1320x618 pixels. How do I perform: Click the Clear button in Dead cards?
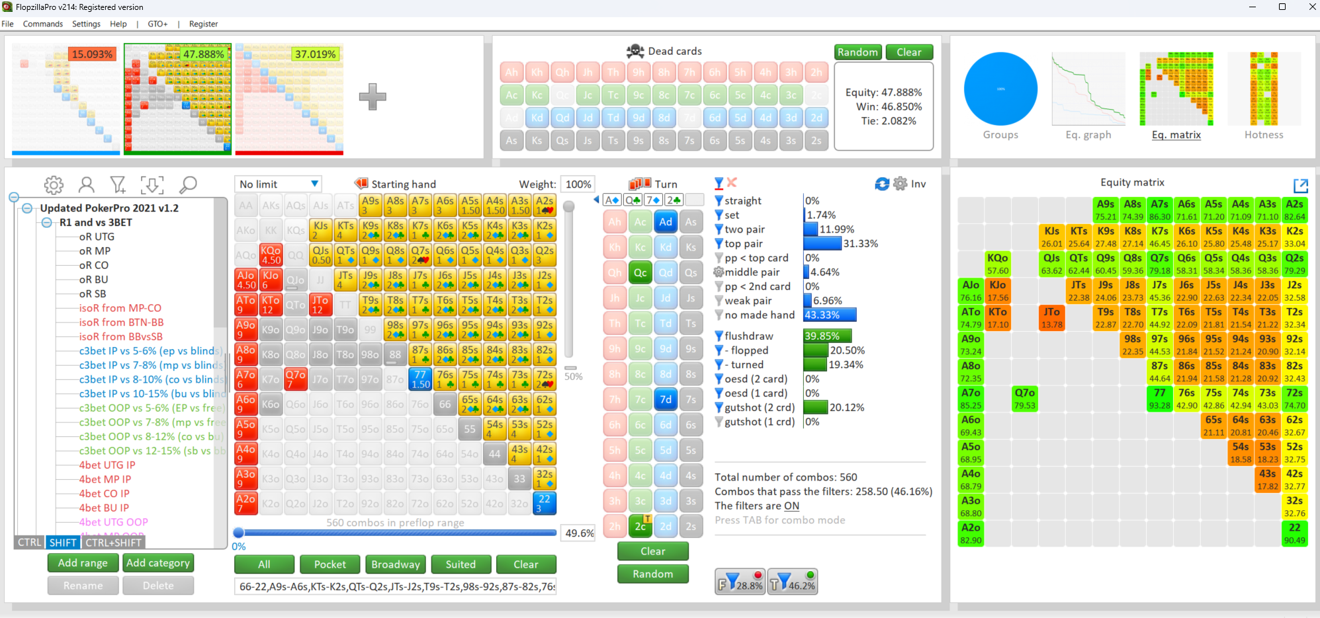point(909,52)
